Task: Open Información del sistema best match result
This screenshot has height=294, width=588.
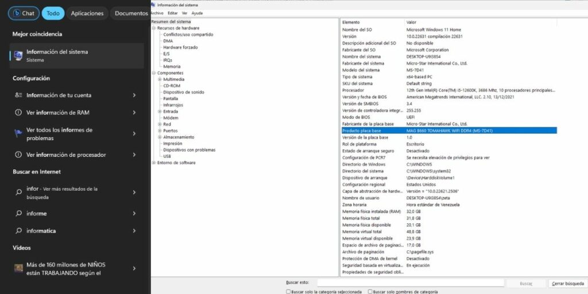Action: click(x=76, y=56)
